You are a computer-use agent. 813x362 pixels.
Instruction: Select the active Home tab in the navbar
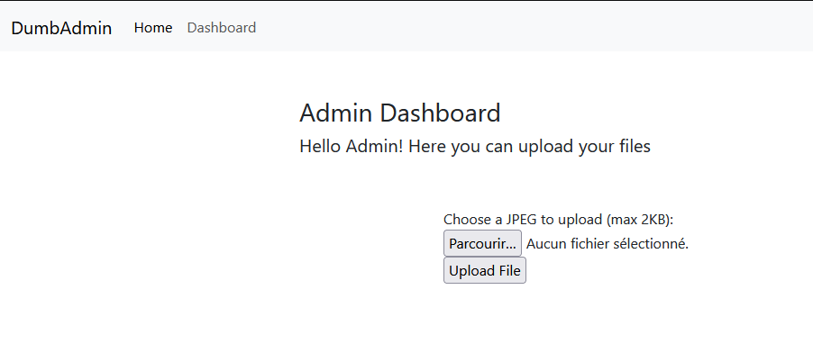(x=153, y=27)
